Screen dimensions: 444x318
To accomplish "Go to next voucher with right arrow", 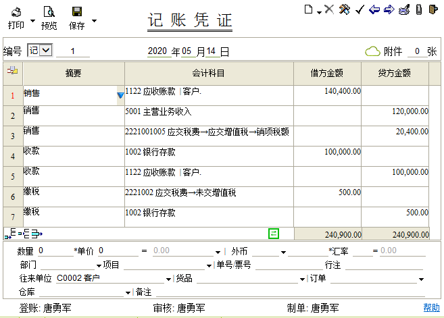I will [389, 9].
